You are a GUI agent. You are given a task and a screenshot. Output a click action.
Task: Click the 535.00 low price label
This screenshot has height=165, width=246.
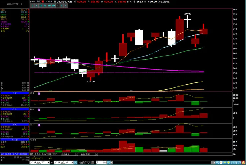click(91, 82)
